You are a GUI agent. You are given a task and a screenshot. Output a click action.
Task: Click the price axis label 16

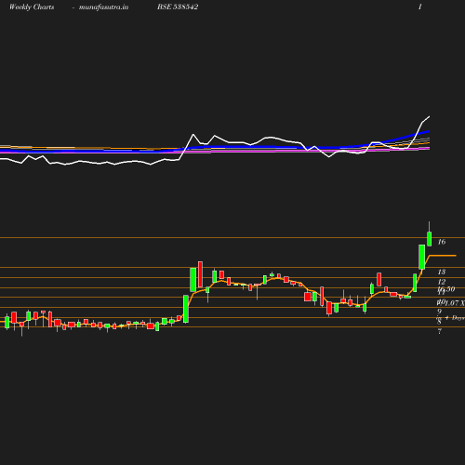tap(442, 242)
